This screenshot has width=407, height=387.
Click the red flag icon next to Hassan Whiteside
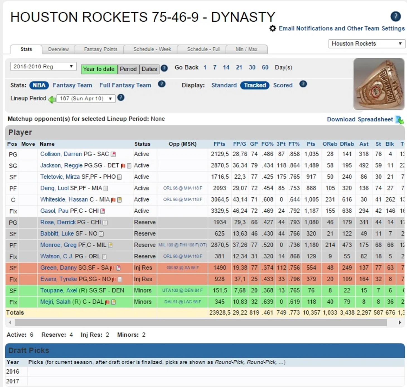coord(113,200)
